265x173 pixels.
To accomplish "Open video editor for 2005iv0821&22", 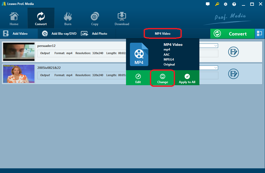I will [233, 74].
